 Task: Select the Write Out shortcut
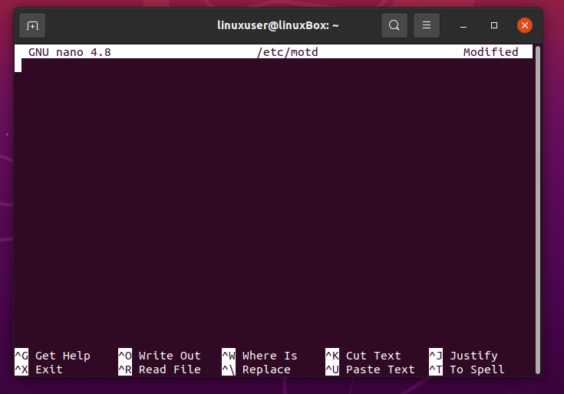[x=169, y=356]
